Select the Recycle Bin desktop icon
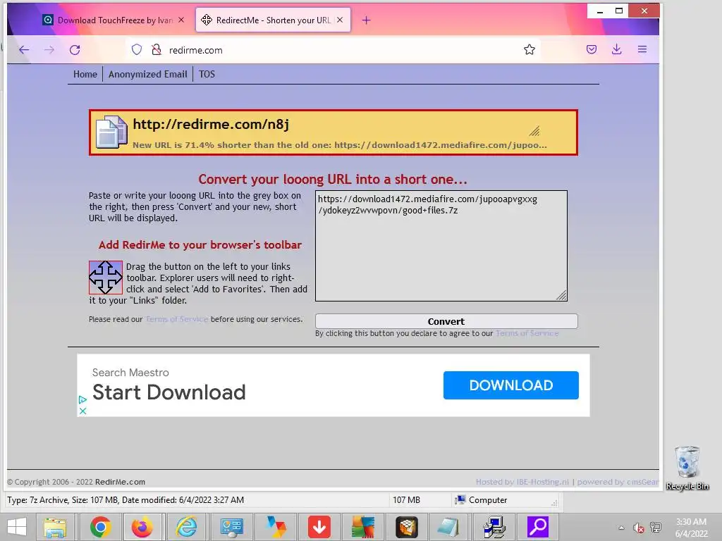 [687, 468]
